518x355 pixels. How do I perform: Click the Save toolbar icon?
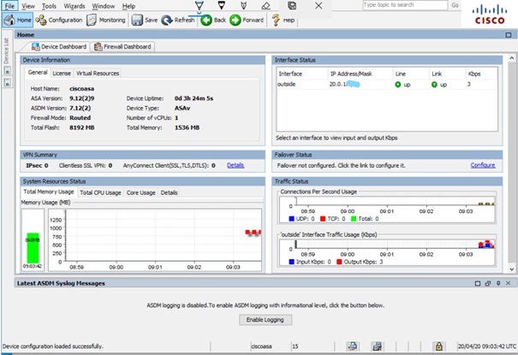145,20
